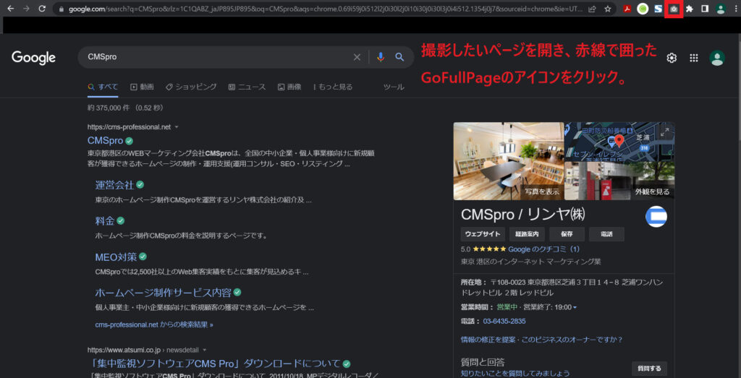Open Google account avatar on page
The image size is (741, 378).
tap(717, 58)
